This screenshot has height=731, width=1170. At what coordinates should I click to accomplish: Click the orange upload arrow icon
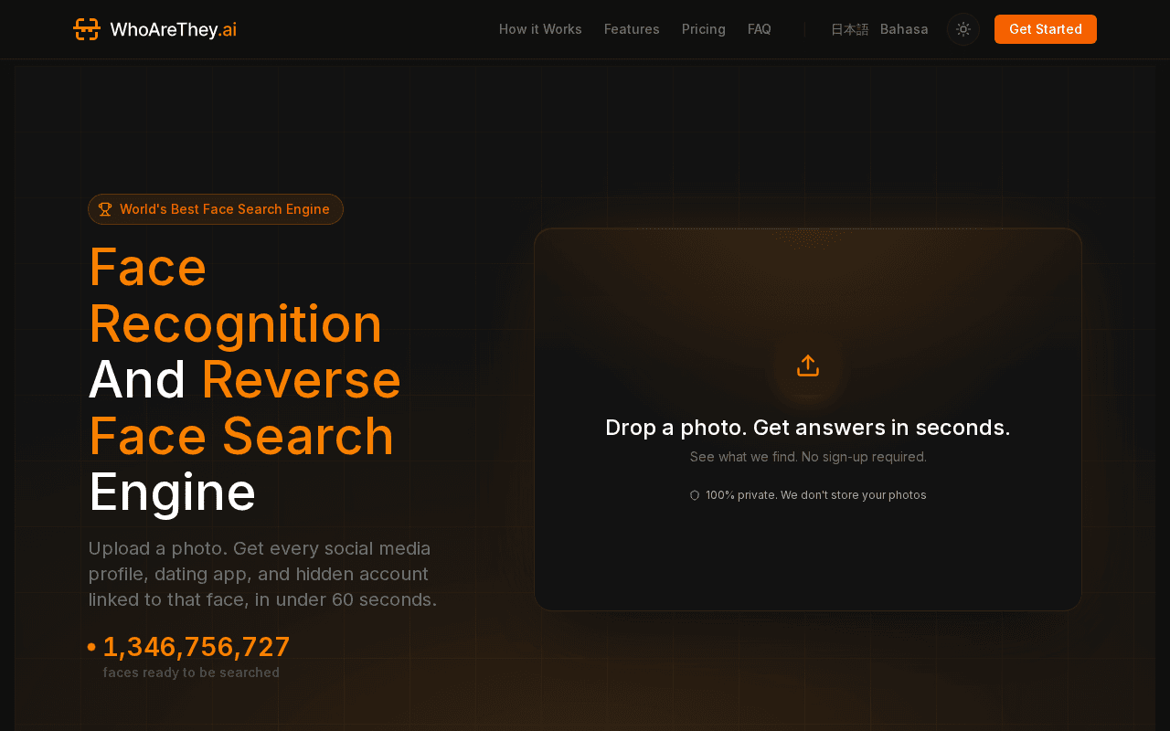[808, 365]
